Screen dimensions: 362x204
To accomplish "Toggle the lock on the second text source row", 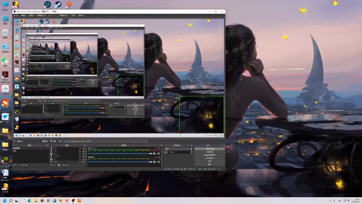I will click(x=83, y=151).
